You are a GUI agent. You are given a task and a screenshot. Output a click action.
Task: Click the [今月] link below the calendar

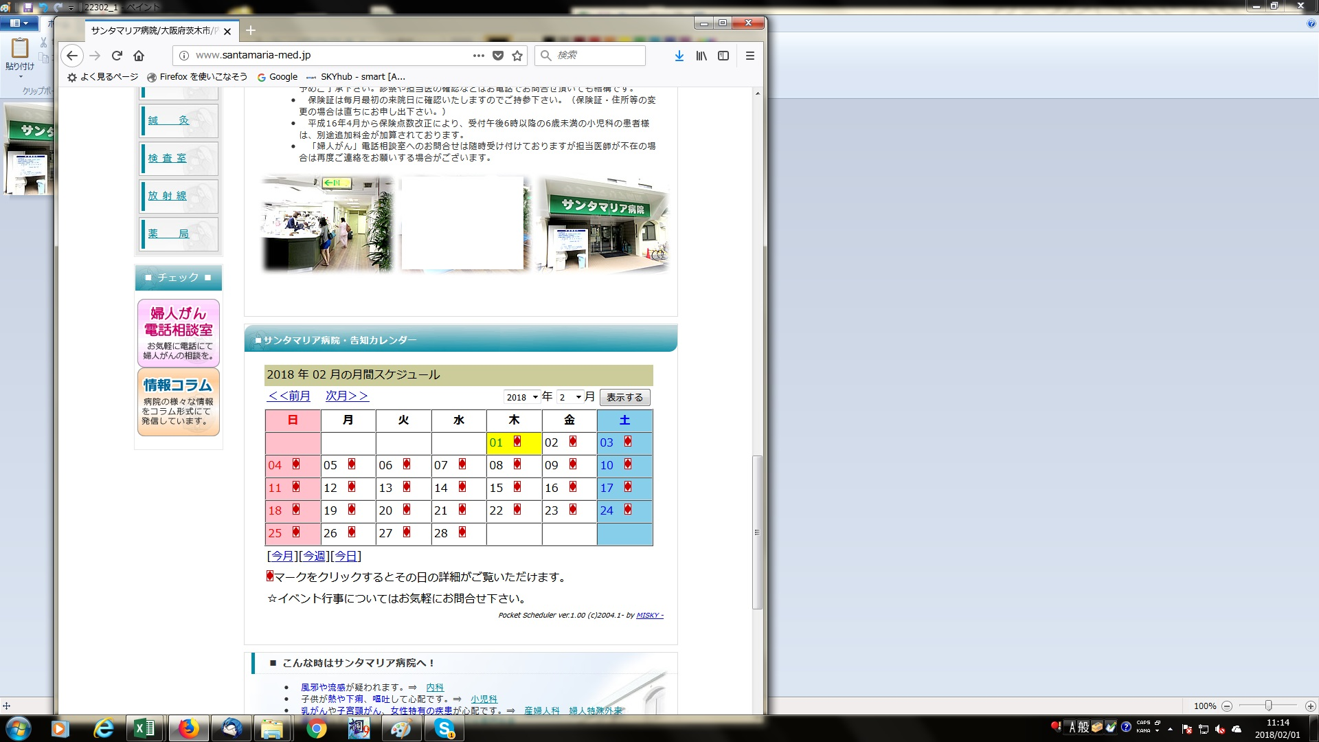pyautogui.click(x=282, y=556)
